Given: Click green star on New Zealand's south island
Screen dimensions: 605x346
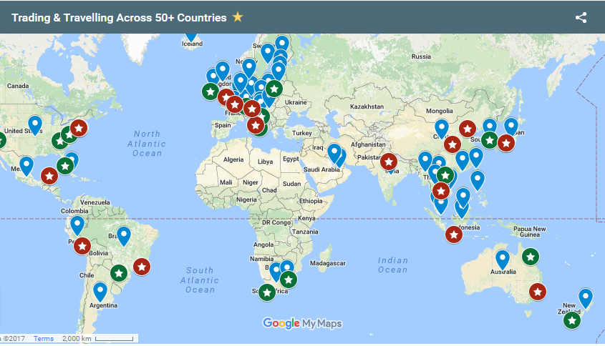Looking at the screenshot, I should (571, 320).
